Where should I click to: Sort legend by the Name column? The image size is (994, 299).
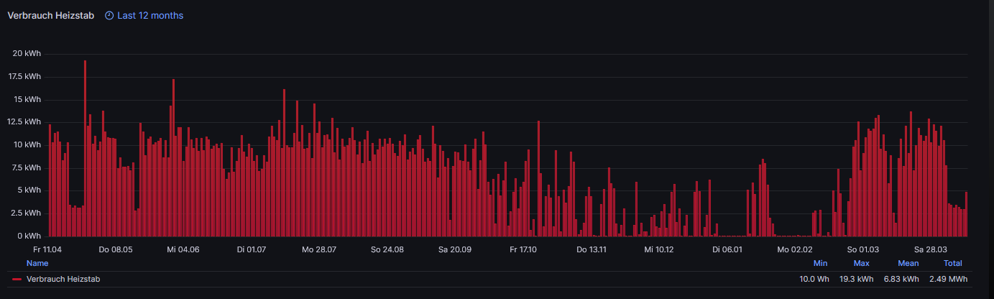[37, 263]
